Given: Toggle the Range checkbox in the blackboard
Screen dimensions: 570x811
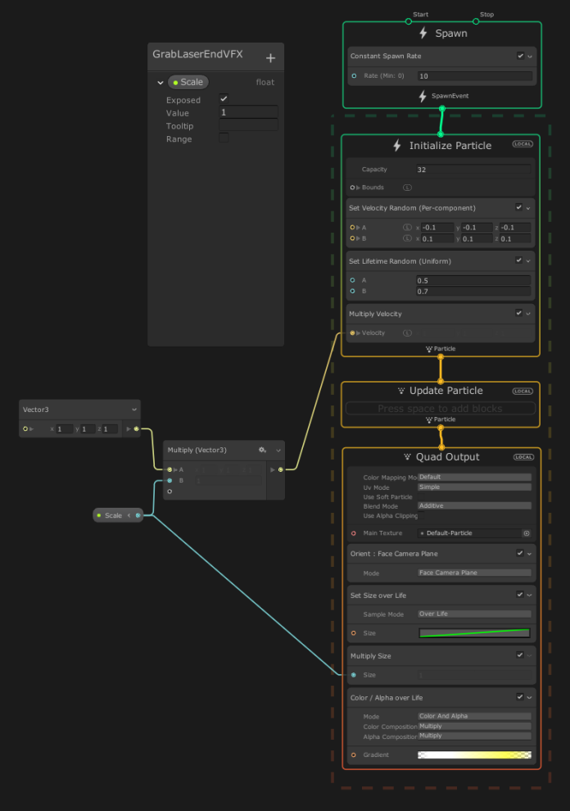Looking at the screenshot, I should point(224,138).
